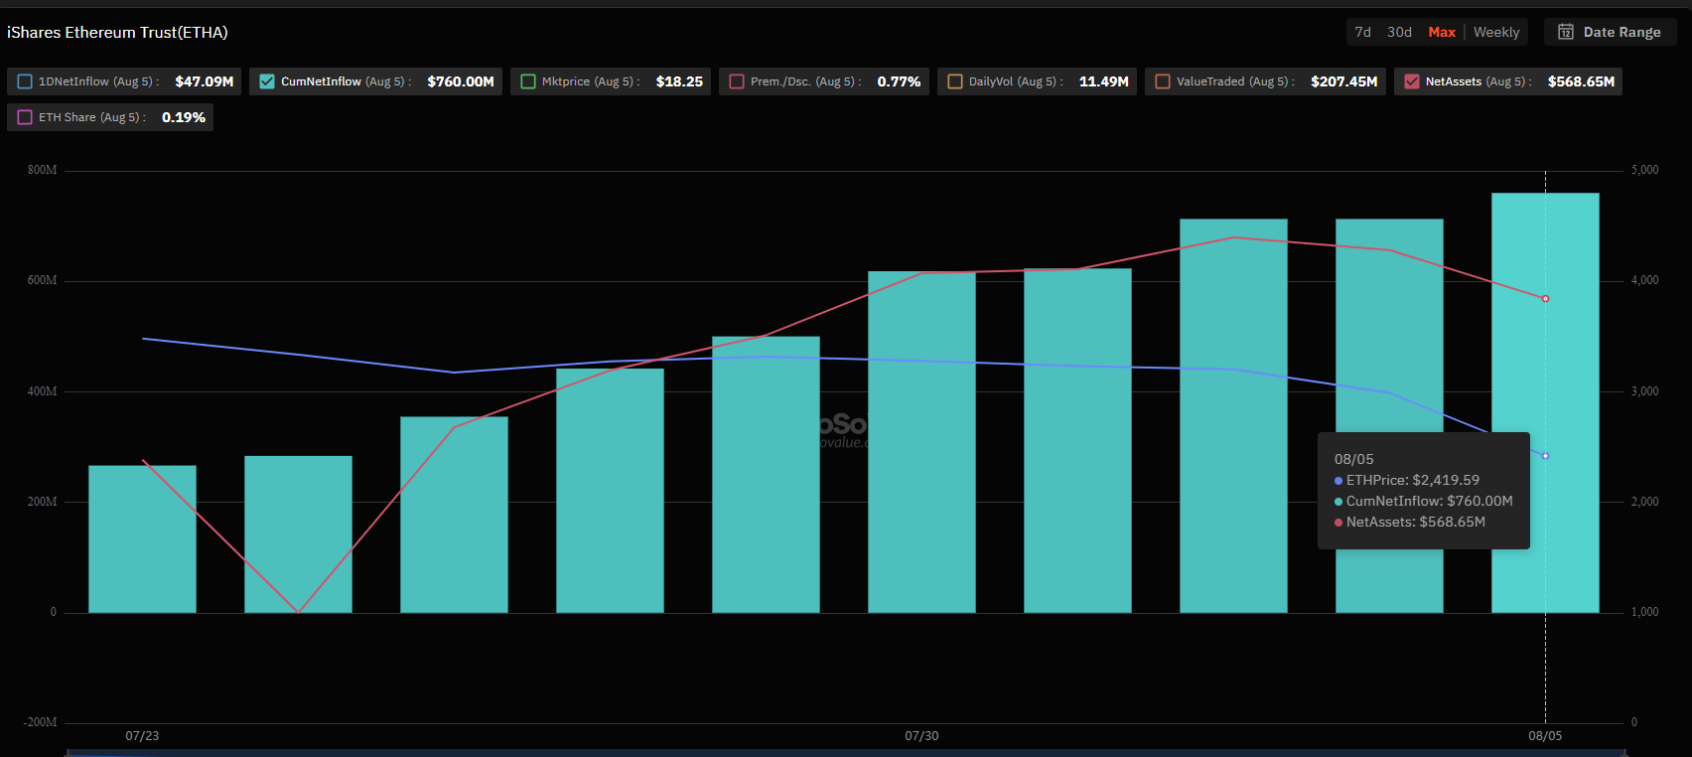Screen dimensions: 1692x757
Task: Select the Max time range tab
Action: pyautogui.click(x=1442, y=32)
